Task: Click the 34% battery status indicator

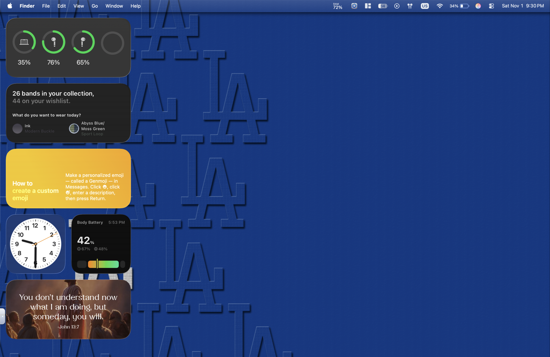Action: click(x=459, y=6)
